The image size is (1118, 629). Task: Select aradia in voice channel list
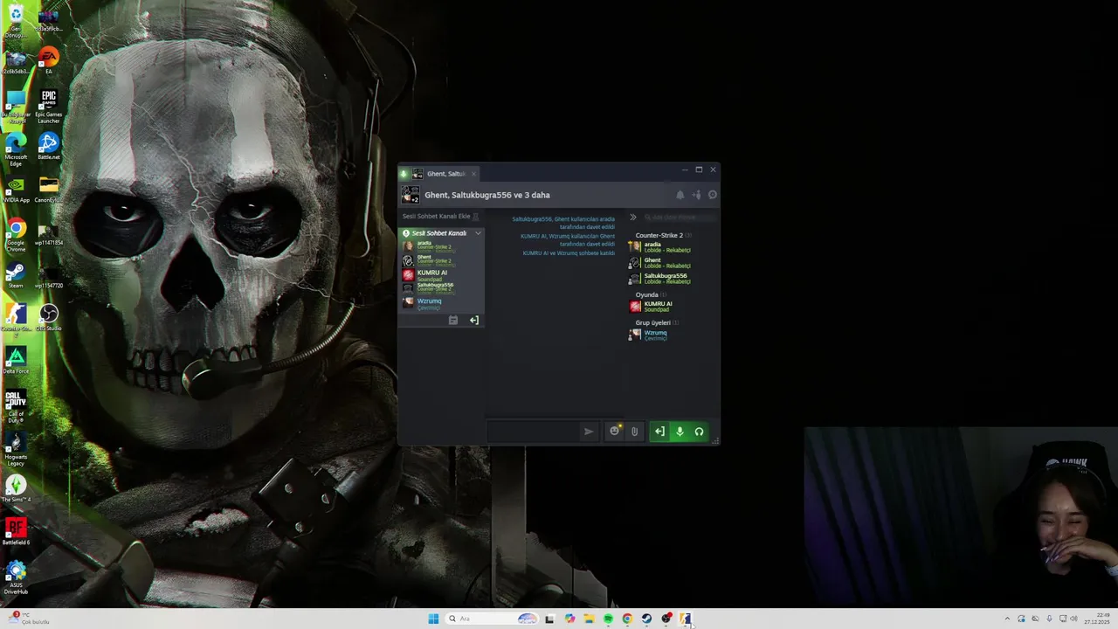[x=441, y=245]
